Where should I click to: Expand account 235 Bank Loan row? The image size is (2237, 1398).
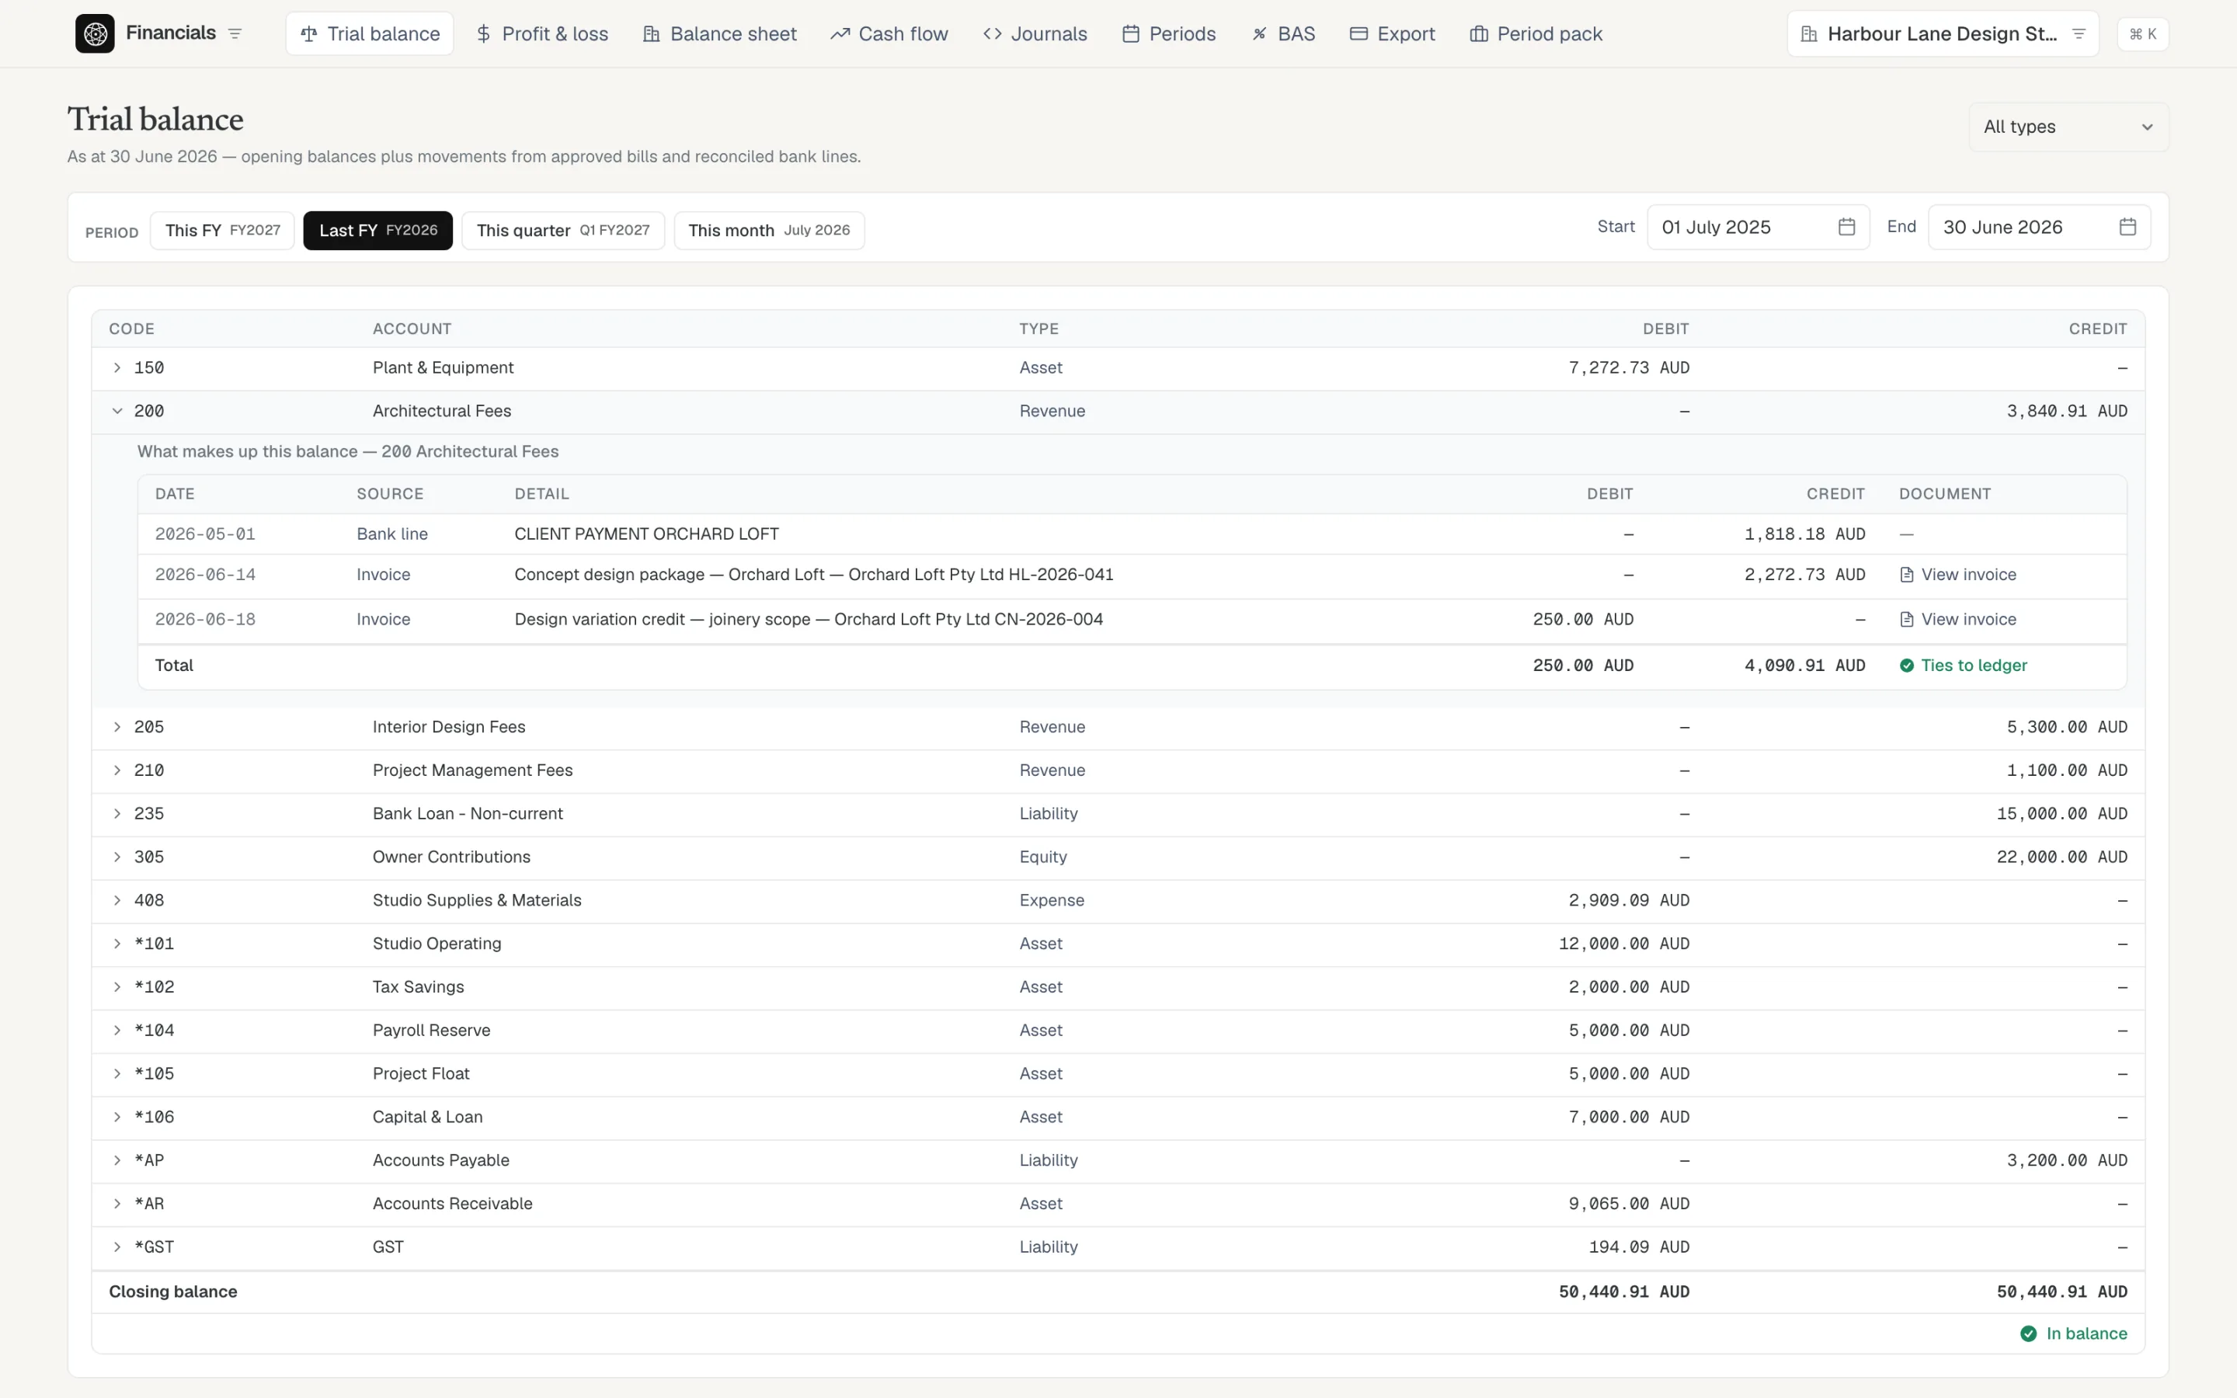coord(117,814)
